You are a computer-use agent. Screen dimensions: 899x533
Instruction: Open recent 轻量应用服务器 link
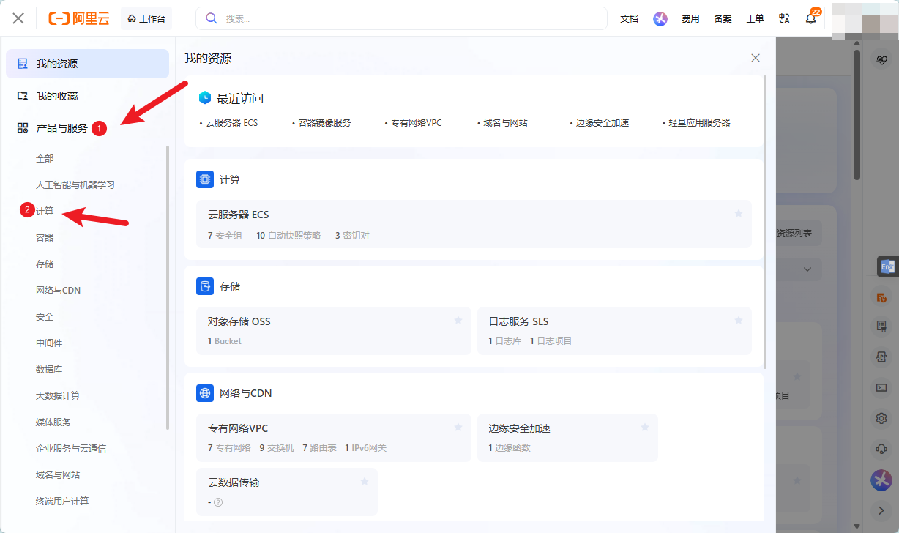pyautogui.click(x=699, y=122)
